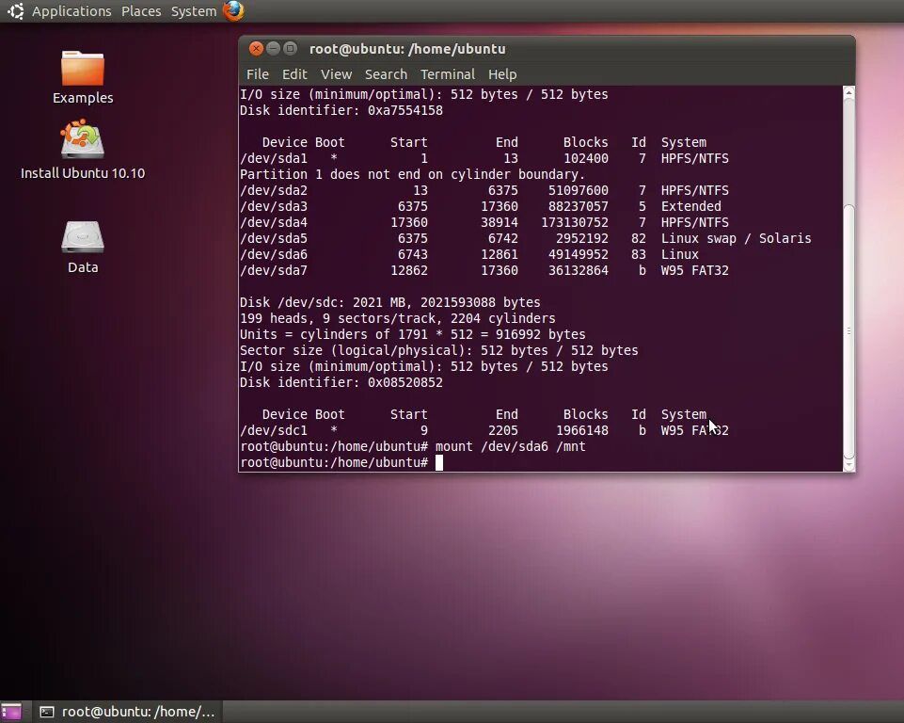Click the /dev/sdc1 device name
The image size is (904, 723).
[274, 430]
